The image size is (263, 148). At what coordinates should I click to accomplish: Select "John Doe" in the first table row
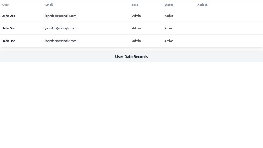[x=9, y=16]
